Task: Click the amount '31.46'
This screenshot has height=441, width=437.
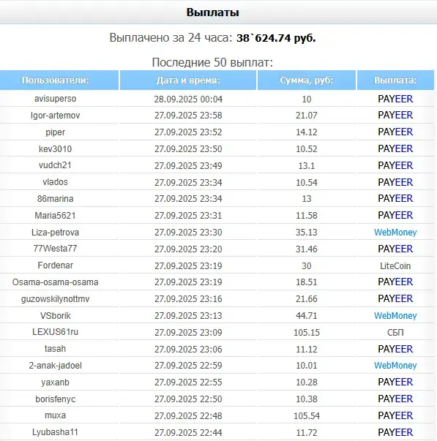Action: [x=307, y=249]
